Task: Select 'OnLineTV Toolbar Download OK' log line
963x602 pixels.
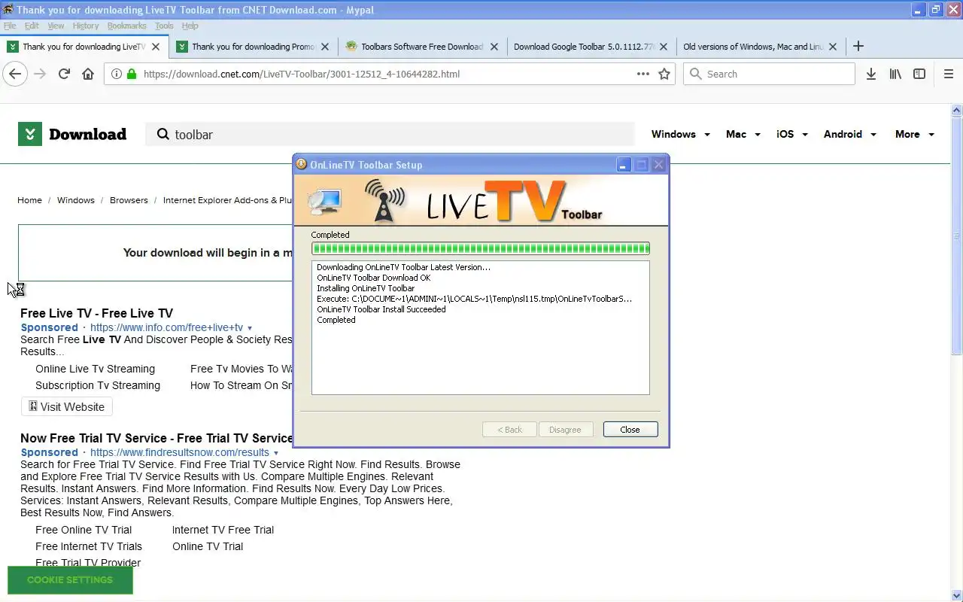Action: coord(374,278)
